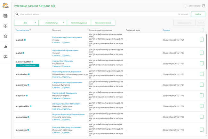Image resolution: width=208 pixels, height=139 pixels.
Task: Open the news/list section in sidebar
Action: 5,16
